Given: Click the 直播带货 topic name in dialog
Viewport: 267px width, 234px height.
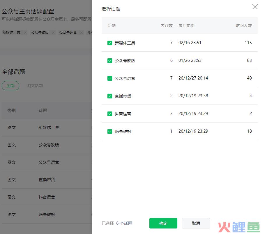Looking at the screenshot, I should pyautogui.click(x=123, y=96).
